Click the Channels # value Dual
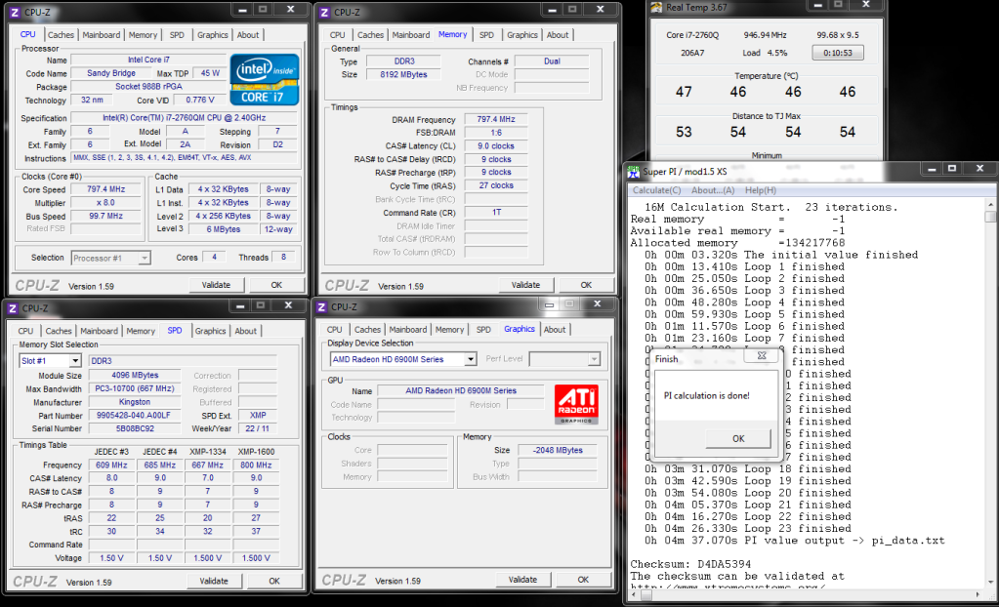 552,61
